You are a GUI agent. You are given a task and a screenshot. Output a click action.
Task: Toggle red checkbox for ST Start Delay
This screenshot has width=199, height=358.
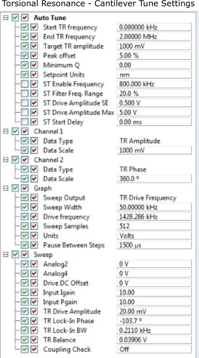34,122
